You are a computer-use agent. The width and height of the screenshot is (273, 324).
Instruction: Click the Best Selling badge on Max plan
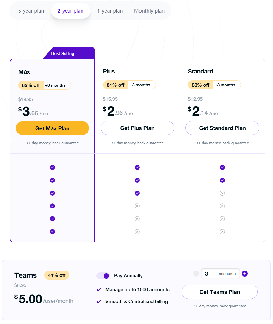tap(63, 54)
